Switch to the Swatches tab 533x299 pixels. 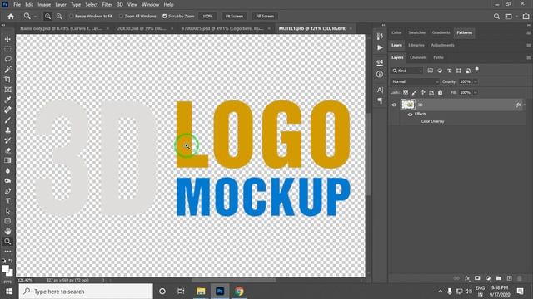click(416, 32)
